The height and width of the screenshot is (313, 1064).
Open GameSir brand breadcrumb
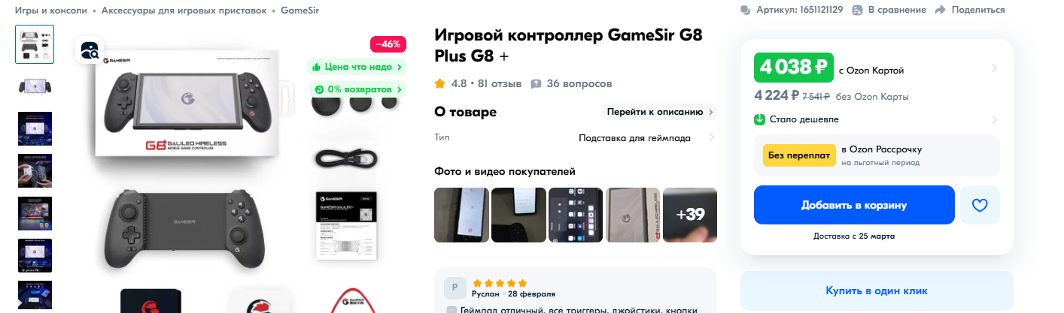click(x=299, y=10)
